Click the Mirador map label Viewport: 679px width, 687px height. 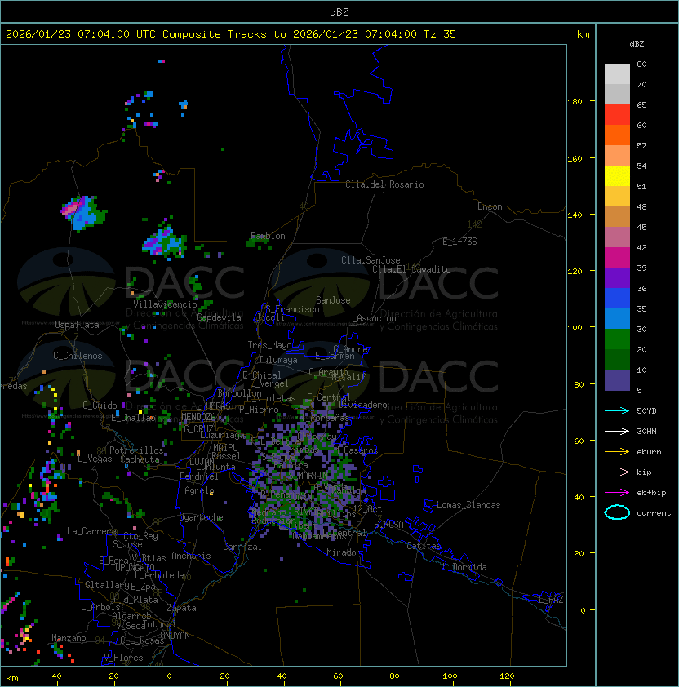[x=344, y=552]
